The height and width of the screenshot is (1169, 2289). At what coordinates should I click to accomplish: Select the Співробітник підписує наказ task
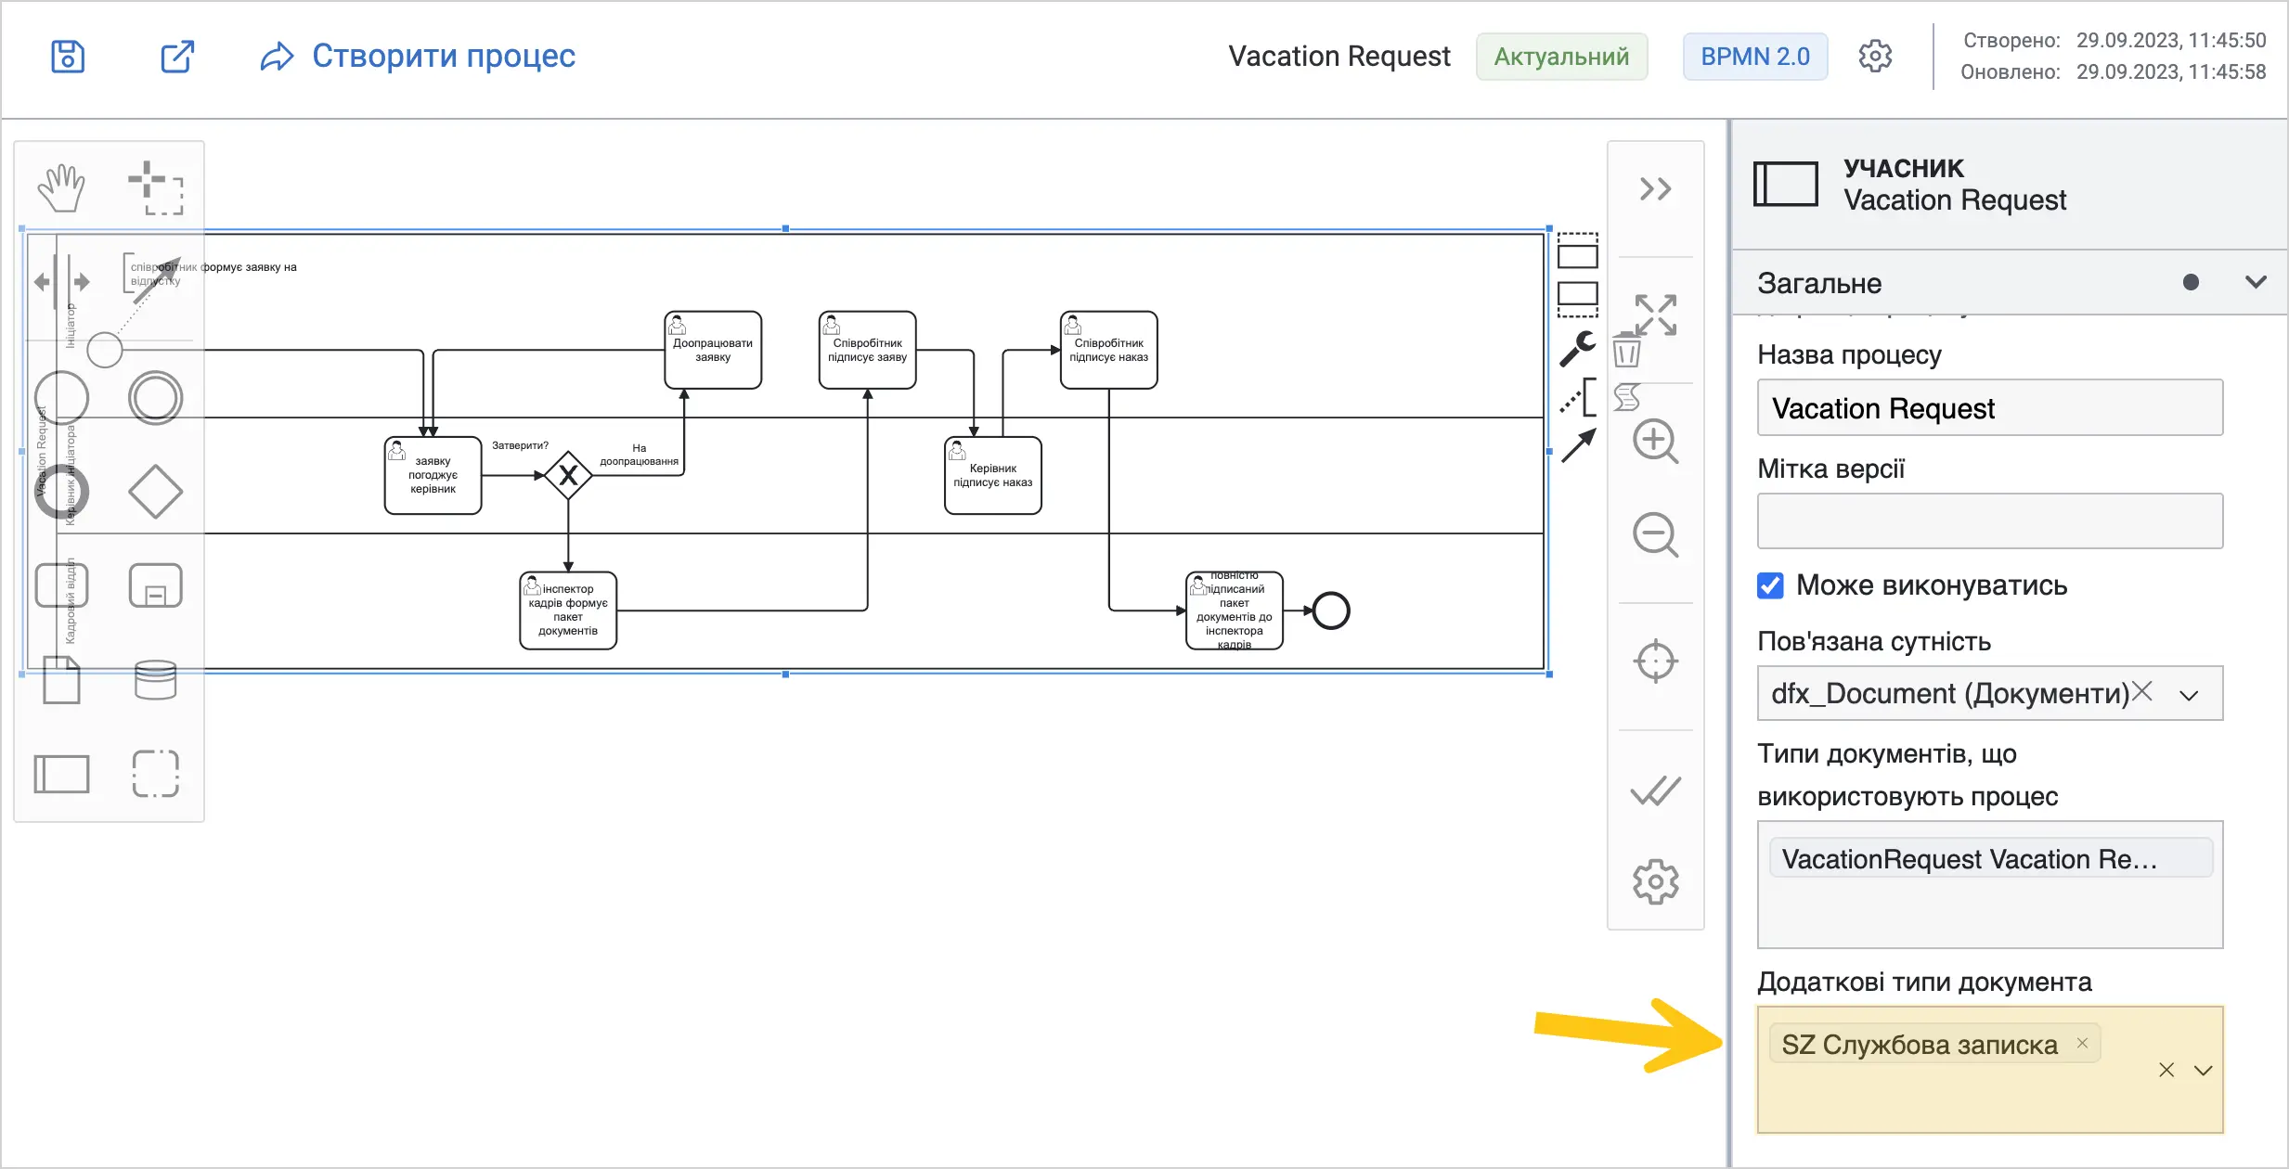pos(1108,350)
